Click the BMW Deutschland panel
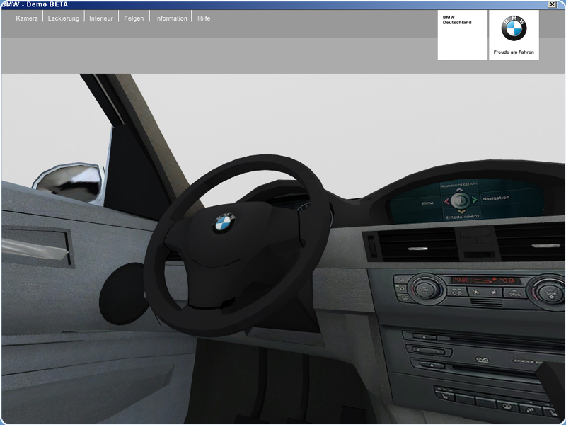 pyautogui.click(x=463, y=35)
